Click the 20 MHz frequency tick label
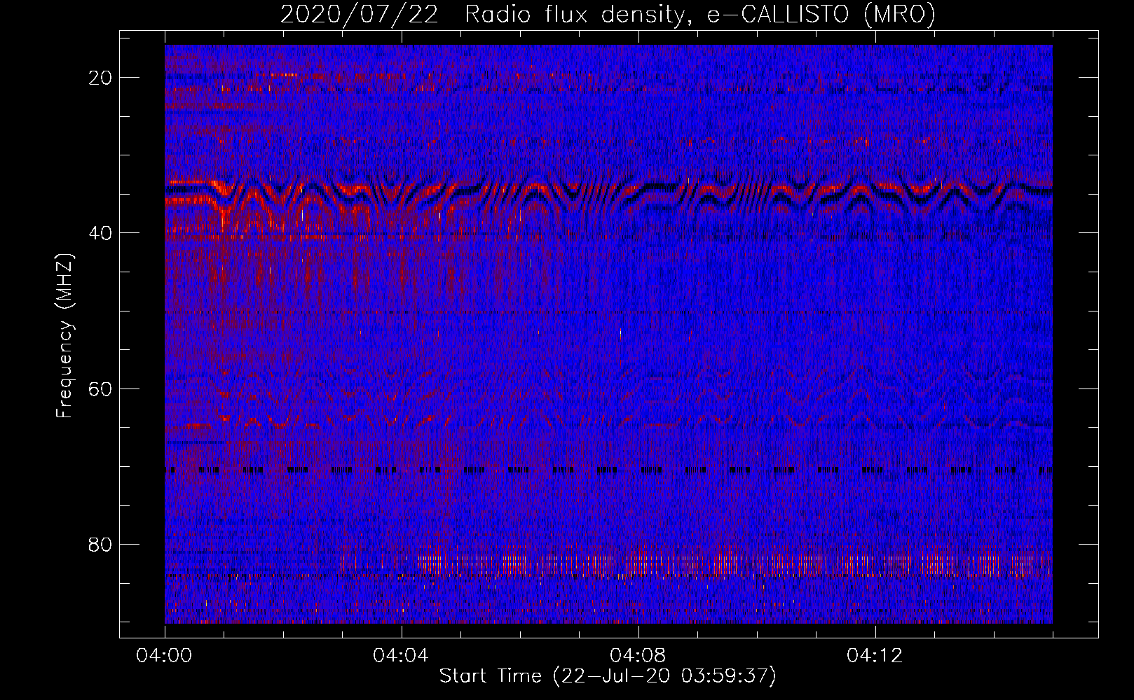The image size is (1134, 700). pos(101,78)
